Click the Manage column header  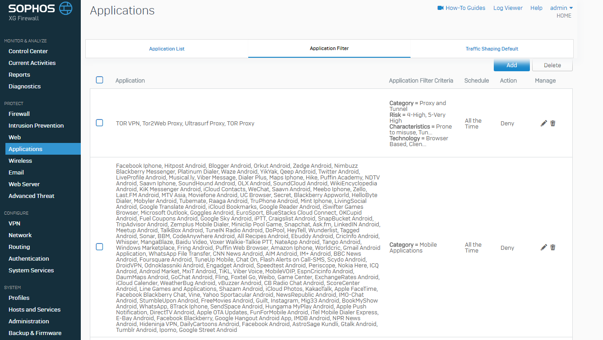point(545,81)
